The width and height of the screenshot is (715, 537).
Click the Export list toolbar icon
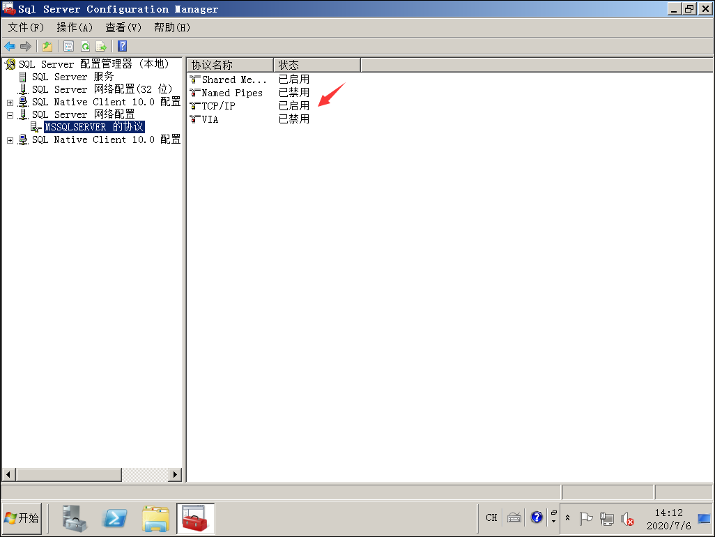pyautogui.click(x=101, y=46)
